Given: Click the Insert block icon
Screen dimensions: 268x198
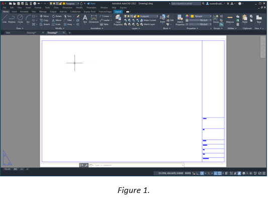Looking at the screenshot, I should pos(162,19).
